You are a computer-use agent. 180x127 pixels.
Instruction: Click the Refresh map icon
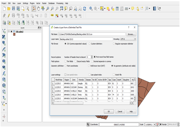(x=85, y=9)
